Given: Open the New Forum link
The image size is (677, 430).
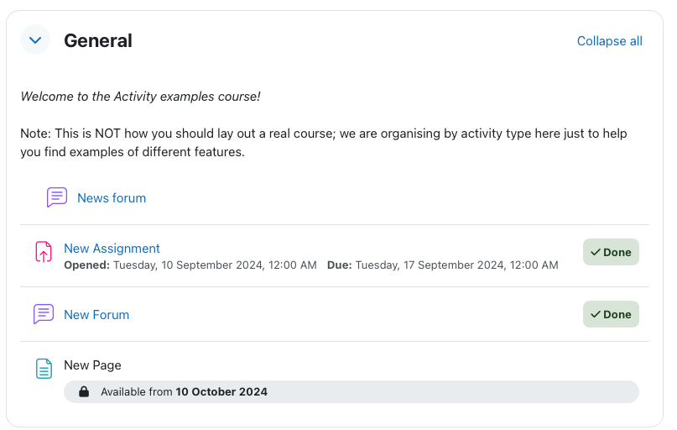Looking at the screenshot, I should click(x=96, y=315).
